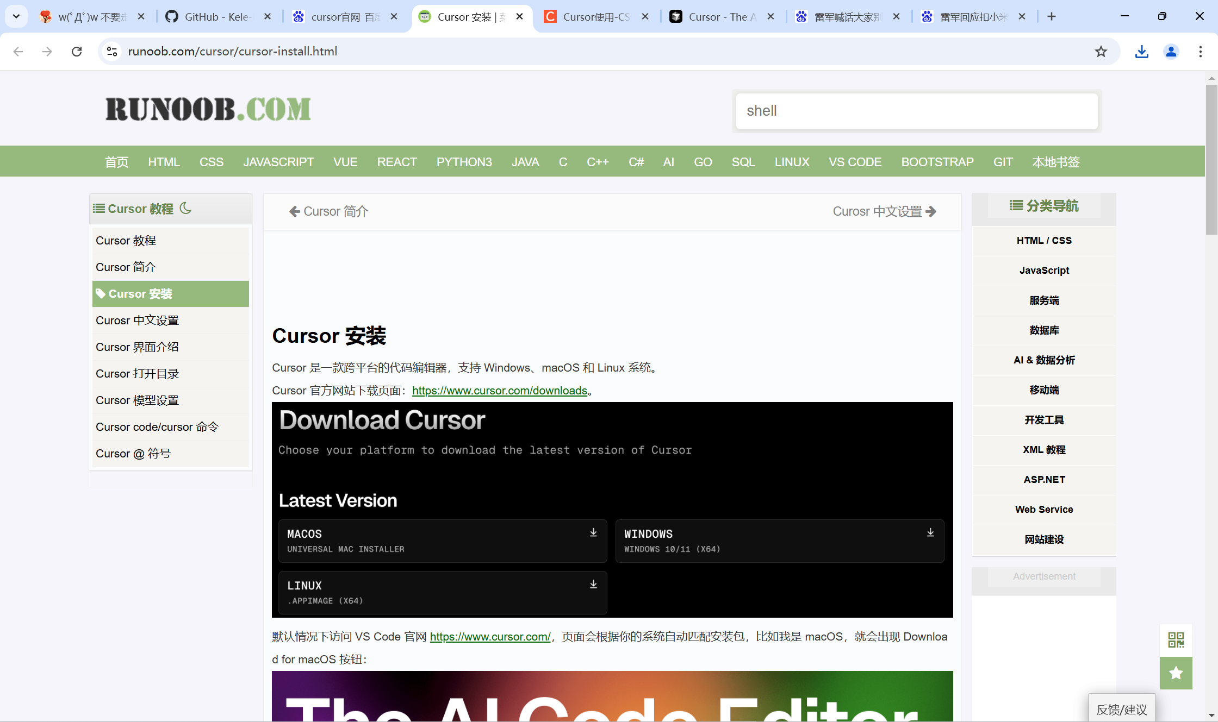Open VS CODE in the navbar
Viewport: 1218px width, 722px height.
coord(855,162)
